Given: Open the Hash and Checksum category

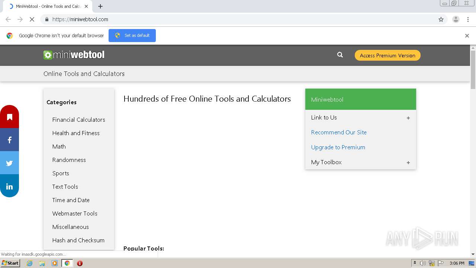Looking at the screenshot, I should [78, 240].
